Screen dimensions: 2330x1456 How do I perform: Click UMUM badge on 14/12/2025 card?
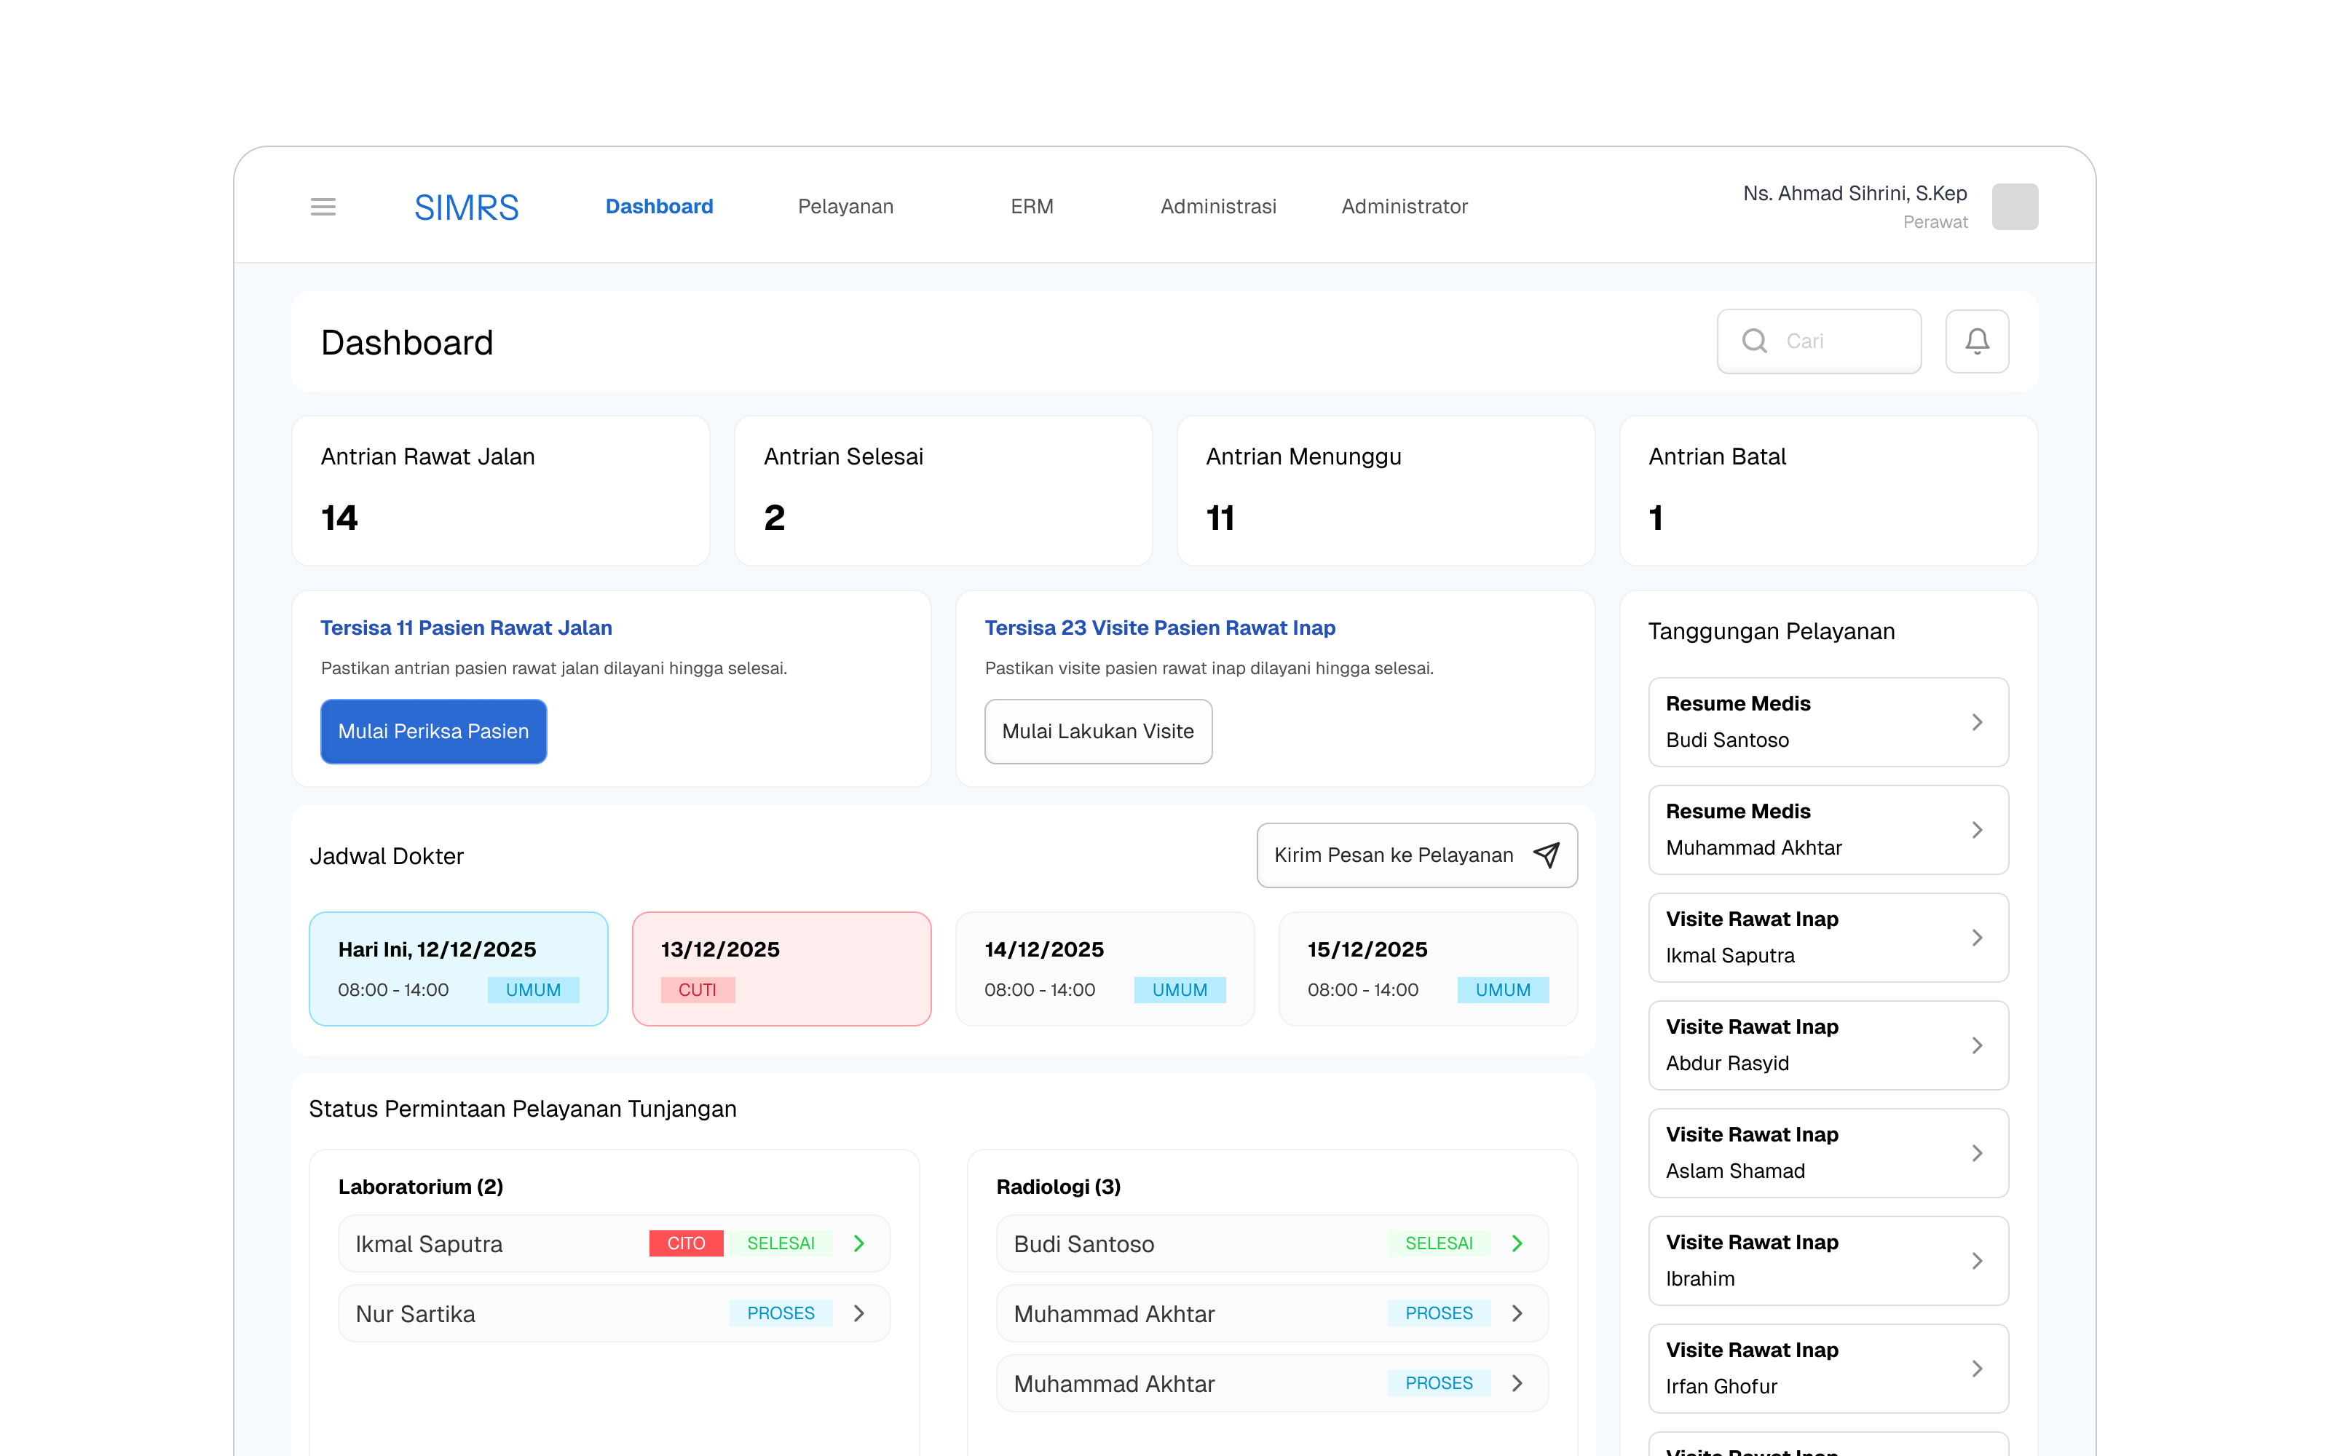click(x=1180, y=990)
